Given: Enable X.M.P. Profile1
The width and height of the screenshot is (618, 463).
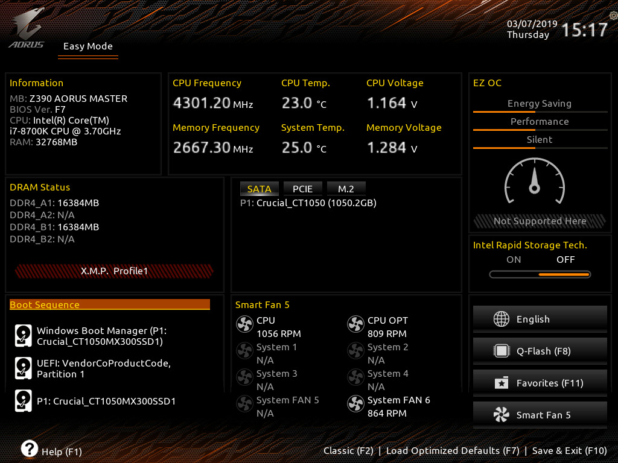Looking at the screenshot, I should [x=114, y=271].
